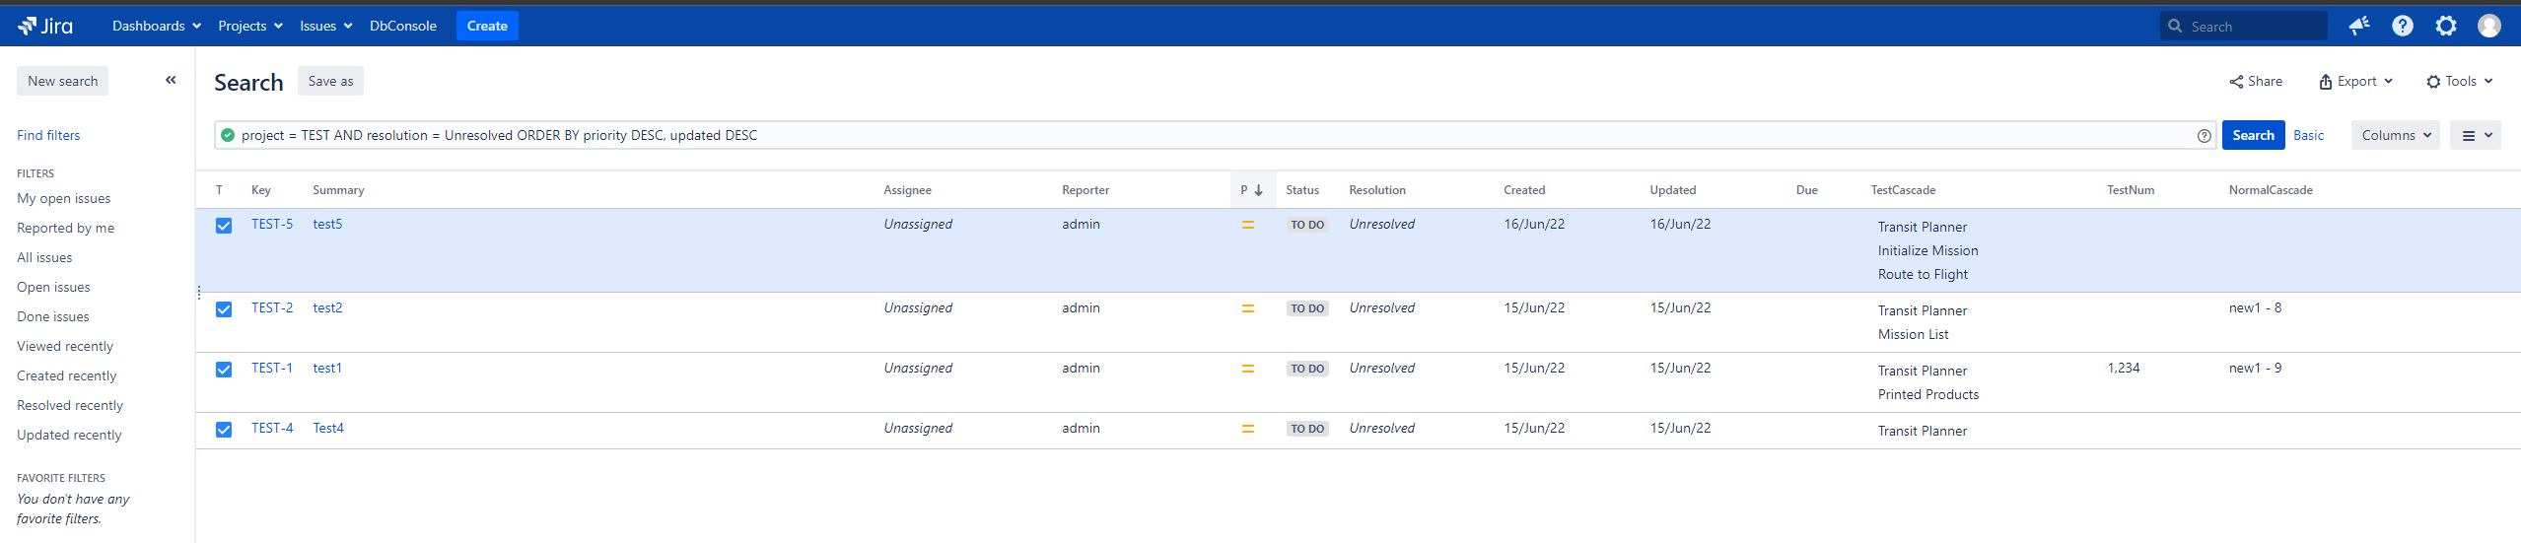Click the priority icon for TEST-2

(x=1247, y=308)
